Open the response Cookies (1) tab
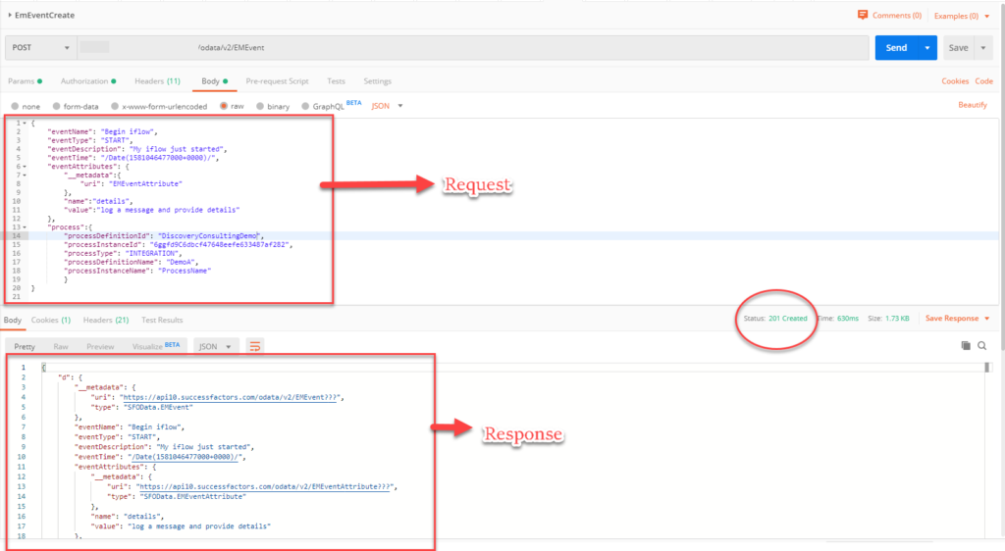 coord(51,320)
